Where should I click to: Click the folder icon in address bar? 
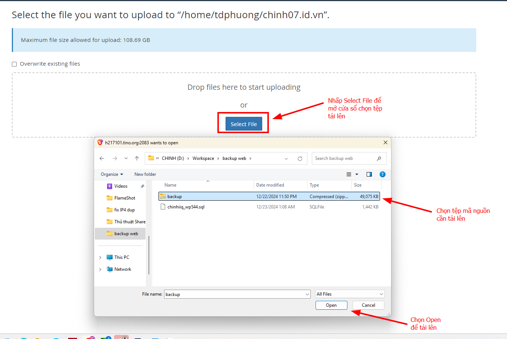click(x=151, y=158)
